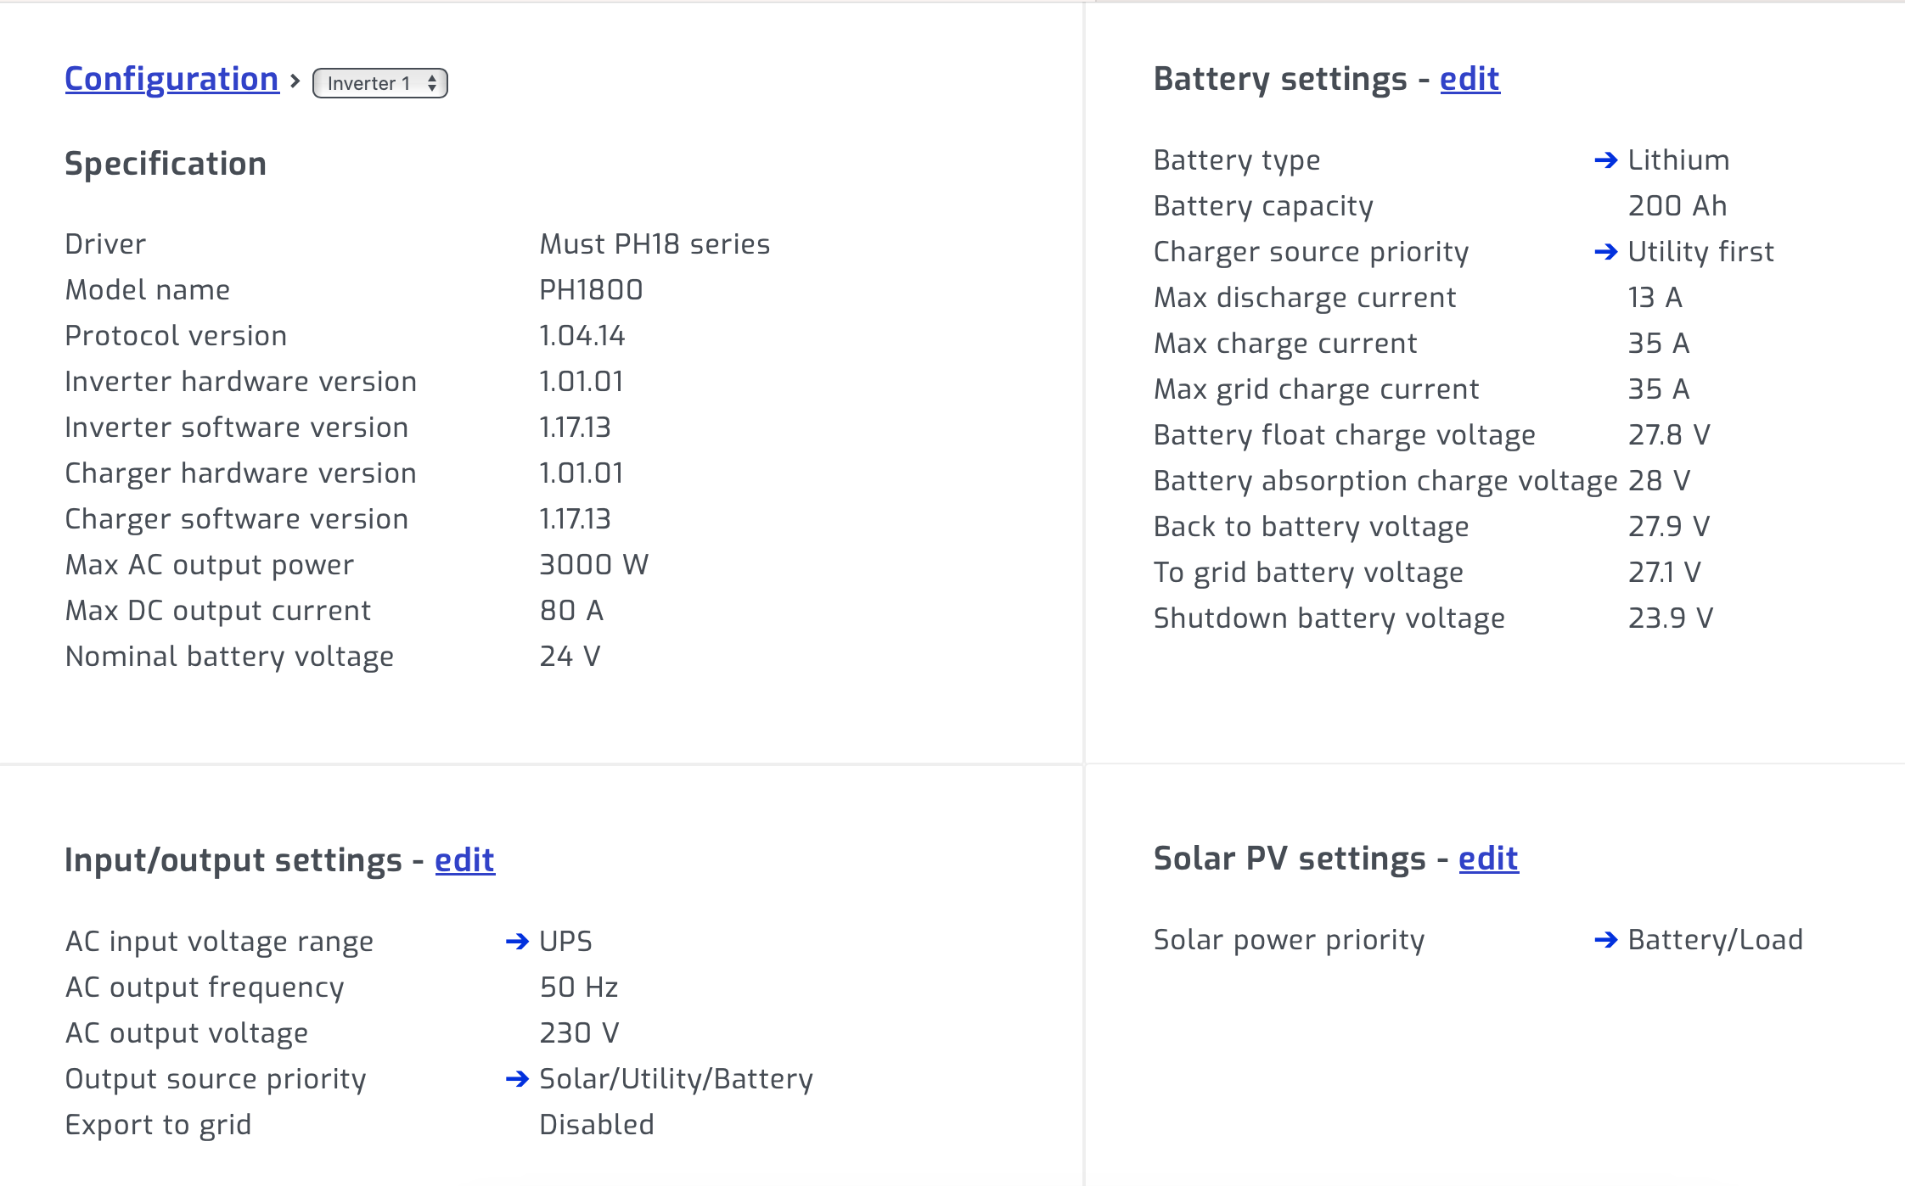The width and height of the screenshot is (1905, 1186).
Task: Open the Configuration breadcrumb link
Action: [x=171, y=79]
